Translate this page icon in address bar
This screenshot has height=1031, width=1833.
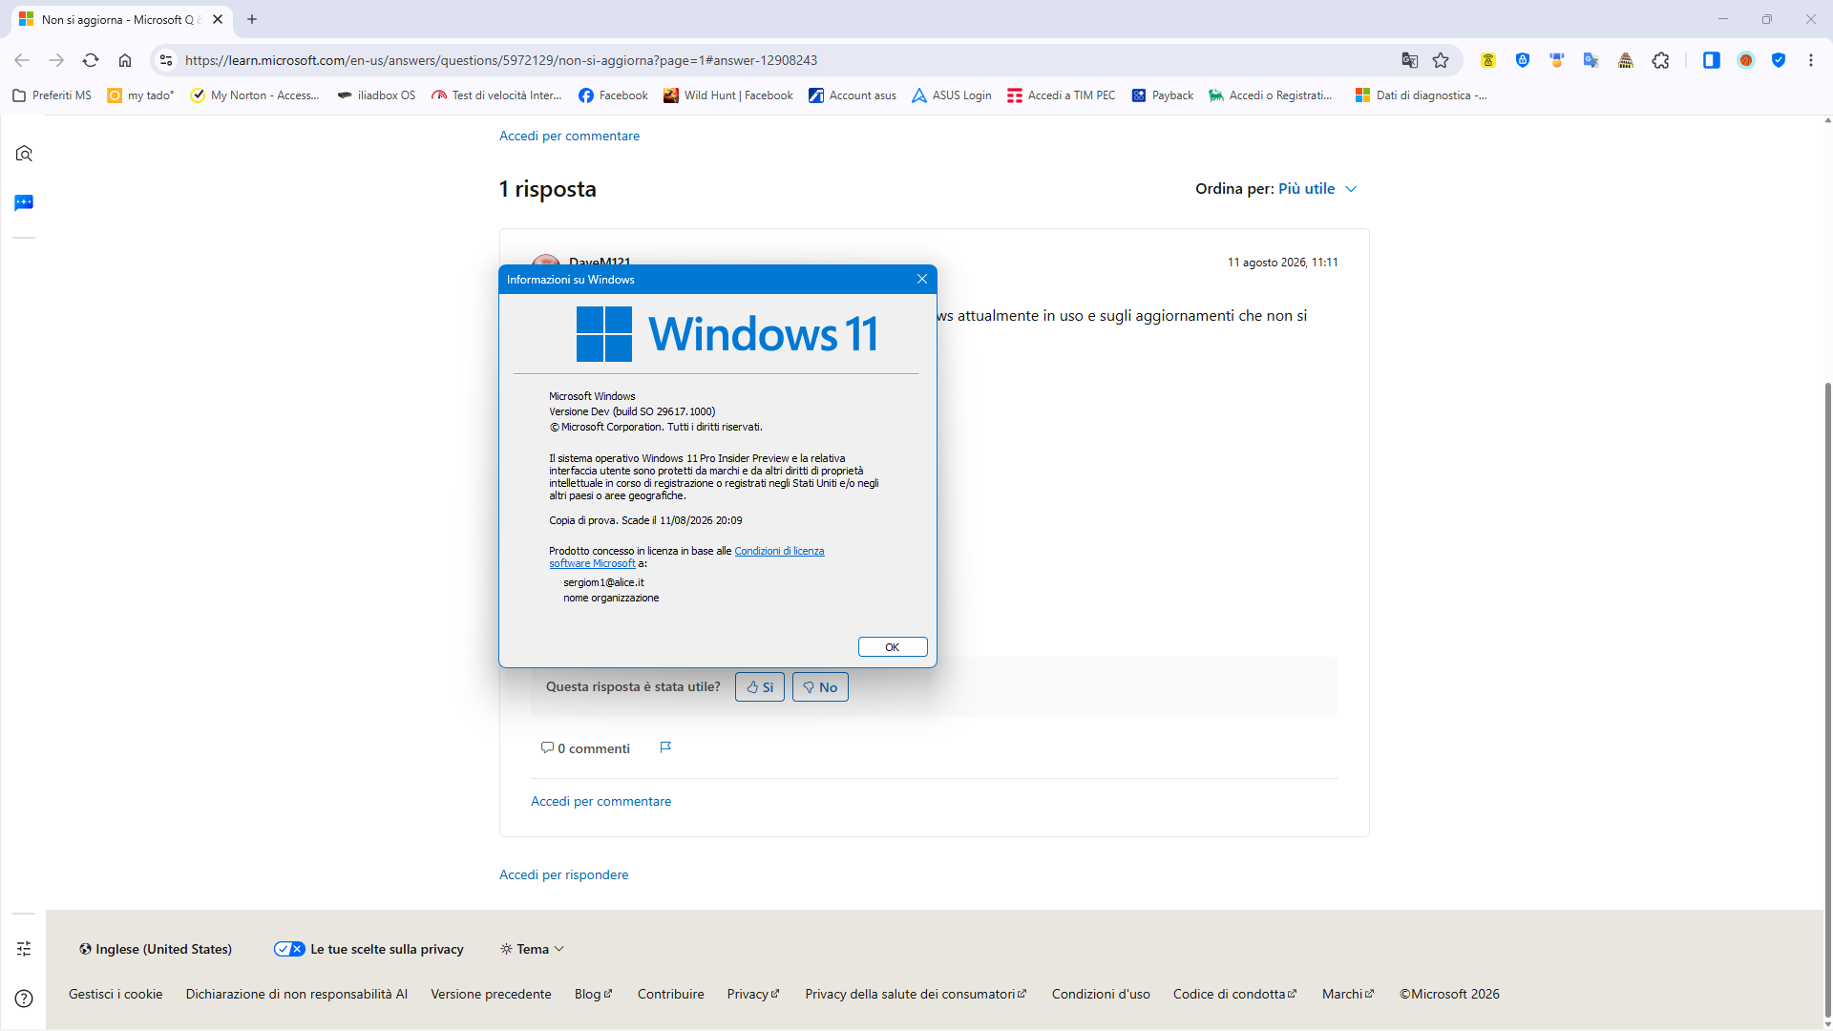(x=1409, y=60)
